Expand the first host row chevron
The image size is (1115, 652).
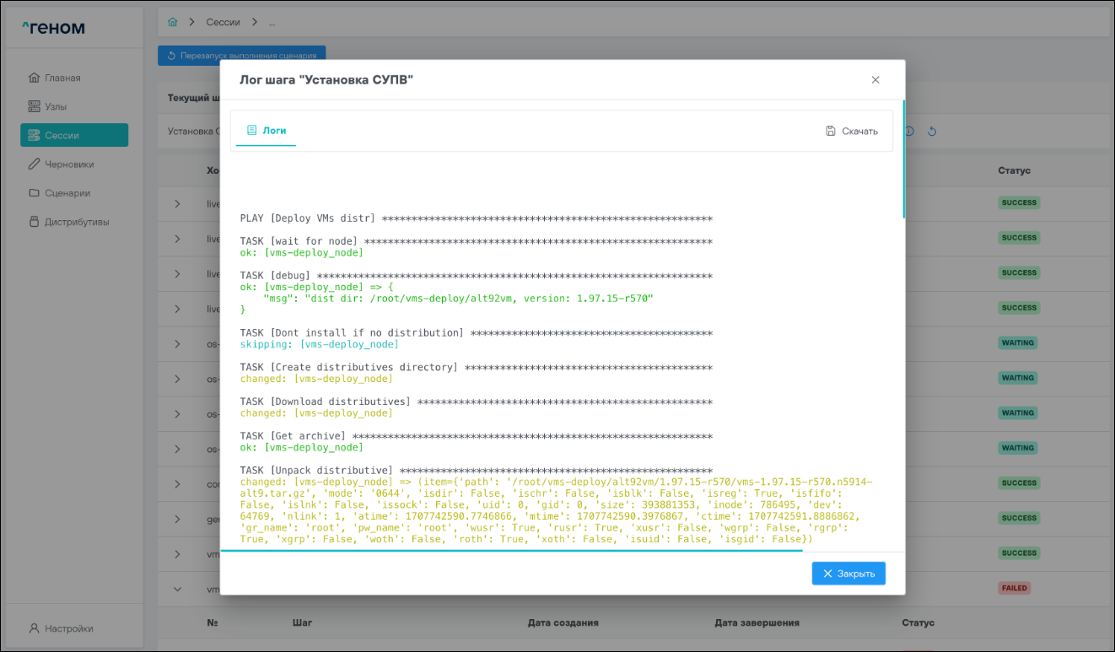[177, 204]
